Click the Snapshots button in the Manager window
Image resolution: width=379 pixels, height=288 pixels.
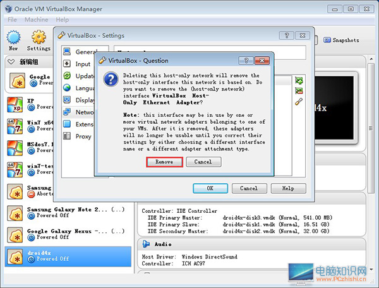point(341,40)
